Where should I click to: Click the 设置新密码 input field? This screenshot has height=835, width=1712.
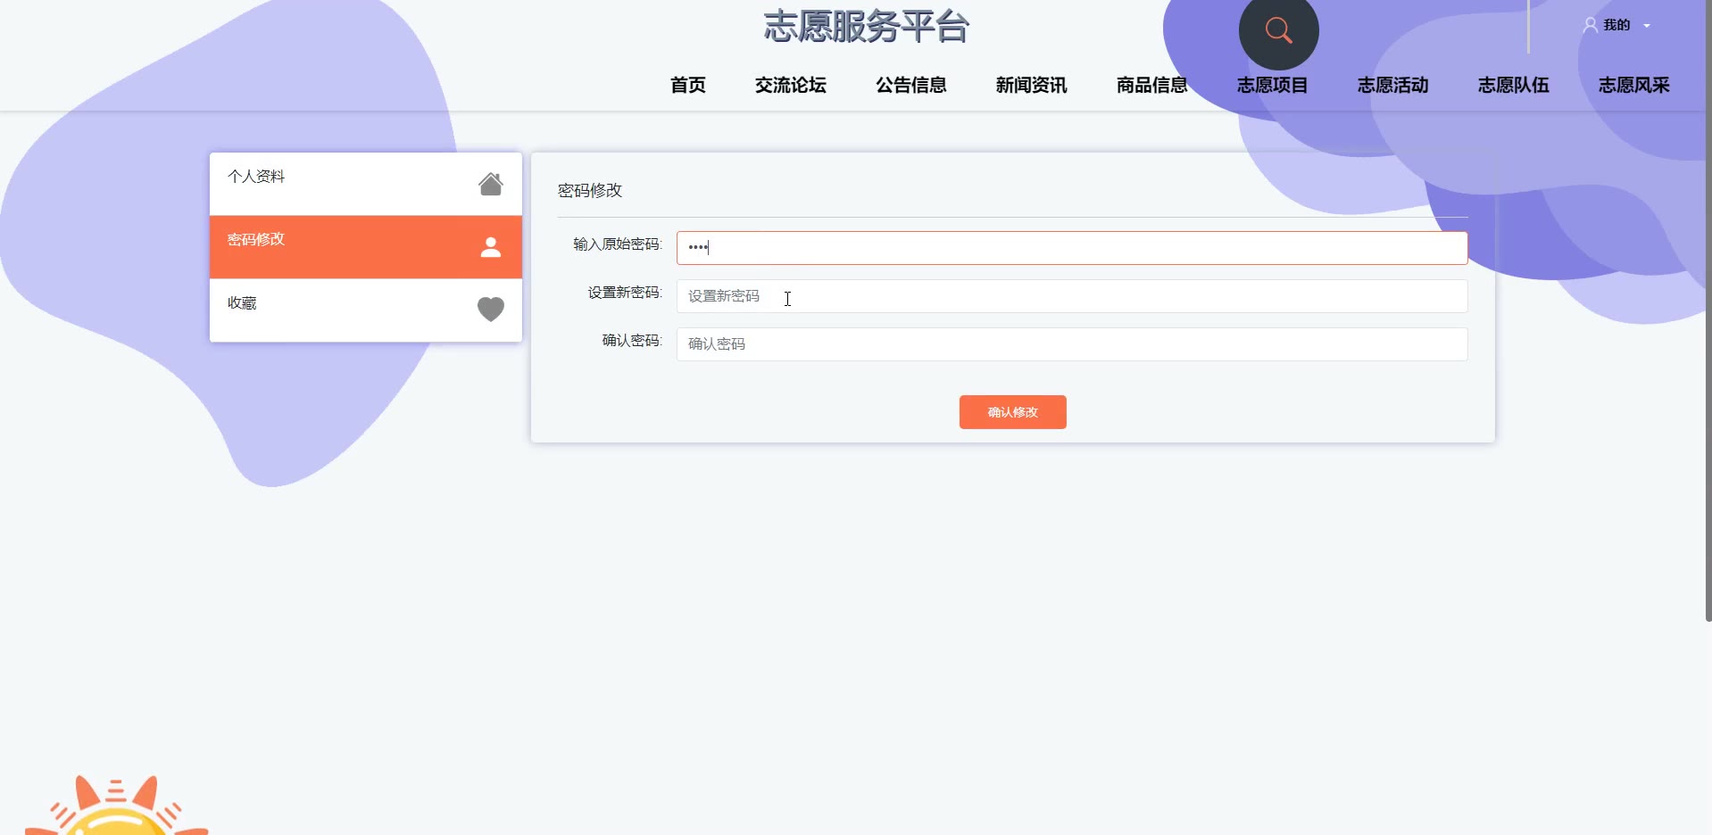[x=1072, y=296]
